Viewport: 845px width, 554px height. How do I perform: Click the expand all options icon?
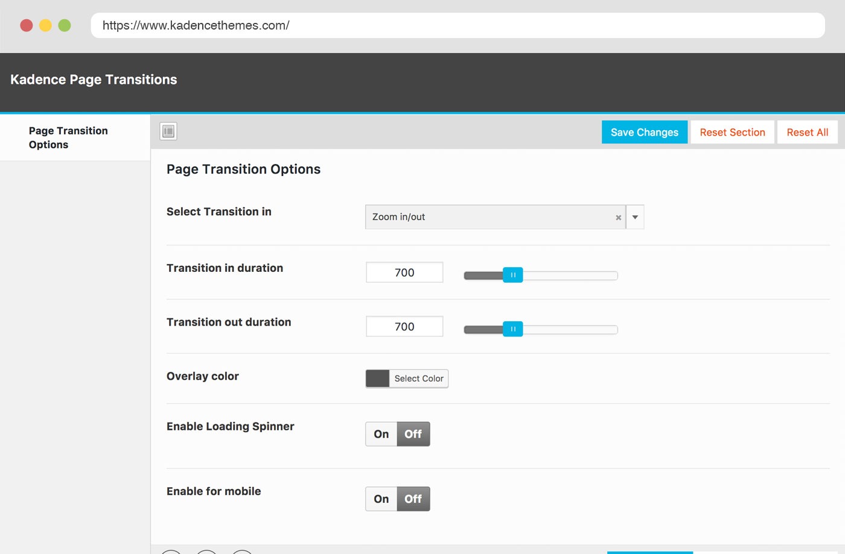[x=168, y=131]
